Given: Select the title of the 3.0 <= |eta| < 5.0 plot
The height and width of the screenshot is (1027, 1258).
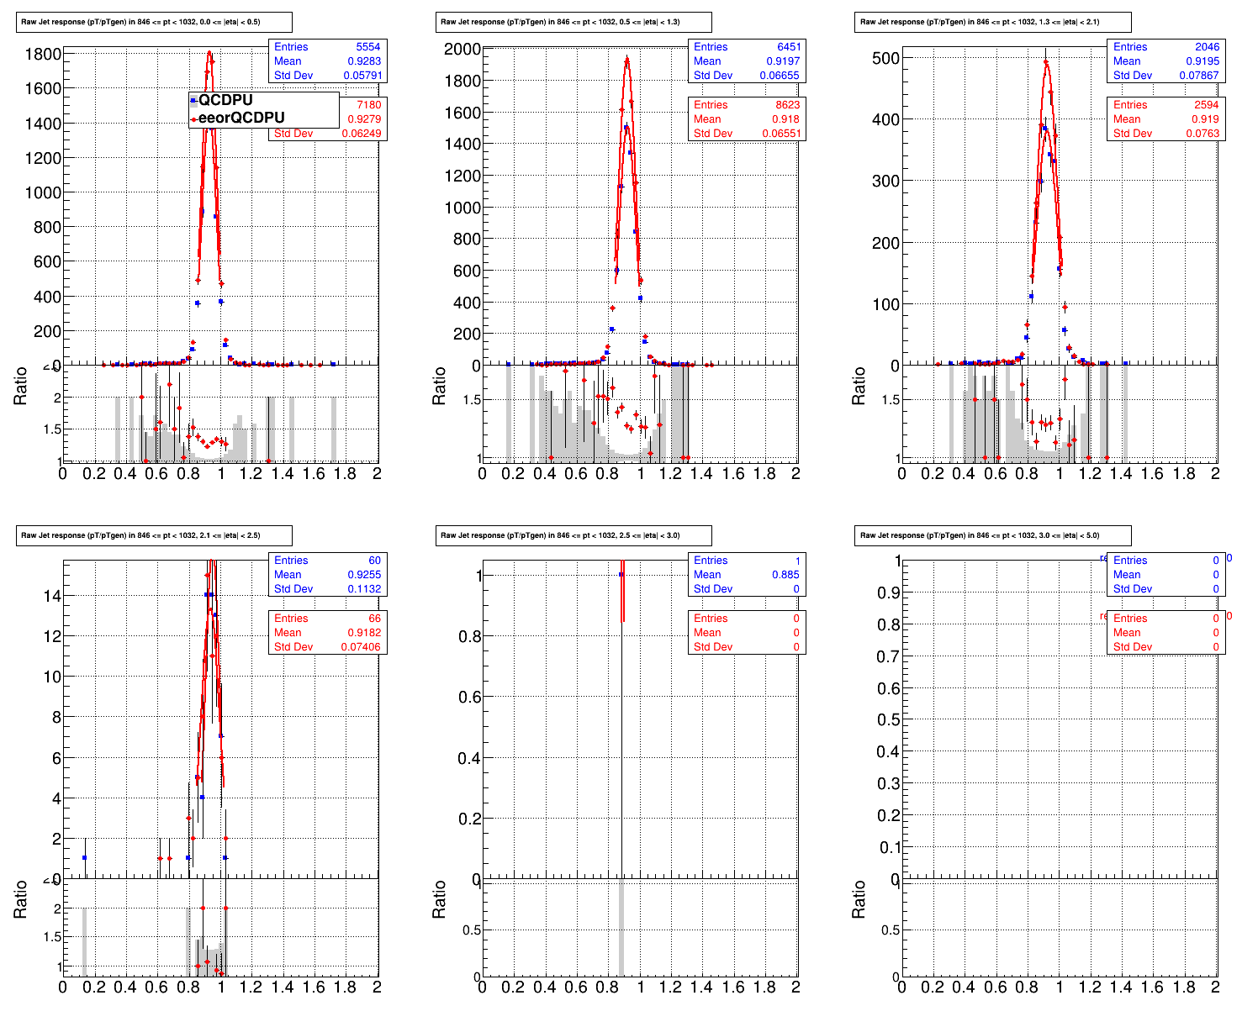Looking at the screenshot, I should click(993, 535).
